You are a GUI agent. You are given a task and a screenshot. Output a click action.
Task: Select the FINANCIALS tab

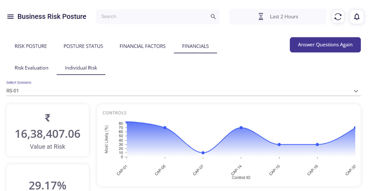click(x=196, y=46)
